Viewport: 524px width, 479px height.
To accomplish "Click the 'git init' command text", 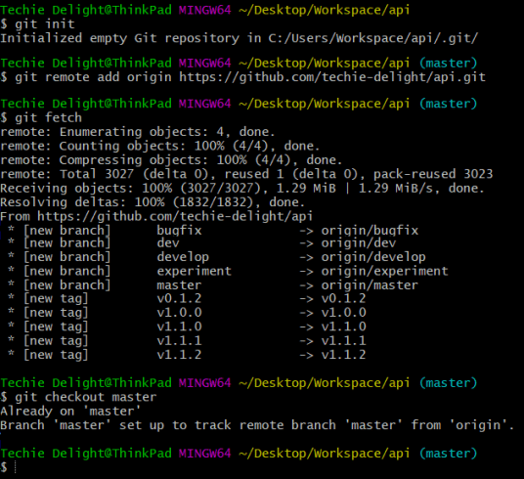I will click(x=45, y=24).
